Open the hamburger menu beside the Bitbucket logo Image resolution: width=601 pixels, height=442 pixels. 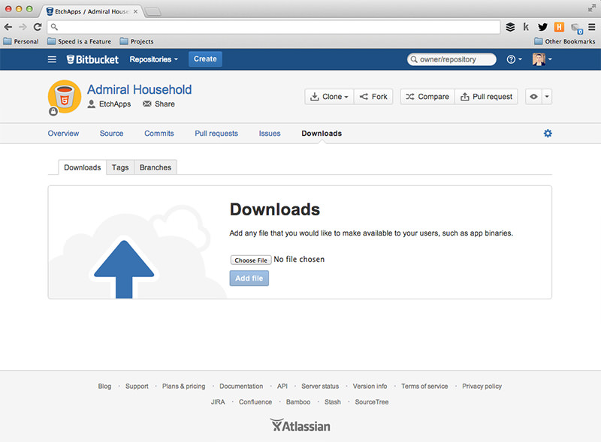pos(52,59)
